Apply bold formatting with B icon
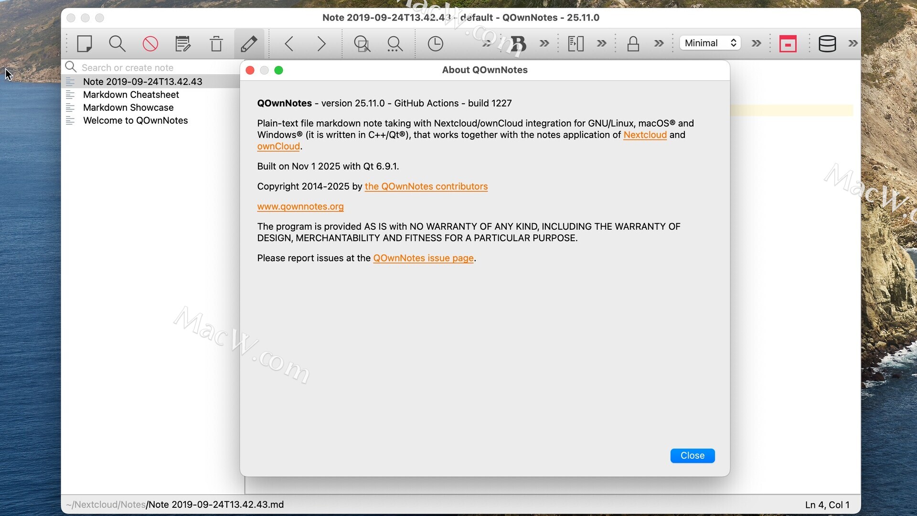This screenshot has width=917, height=516. 518,43
